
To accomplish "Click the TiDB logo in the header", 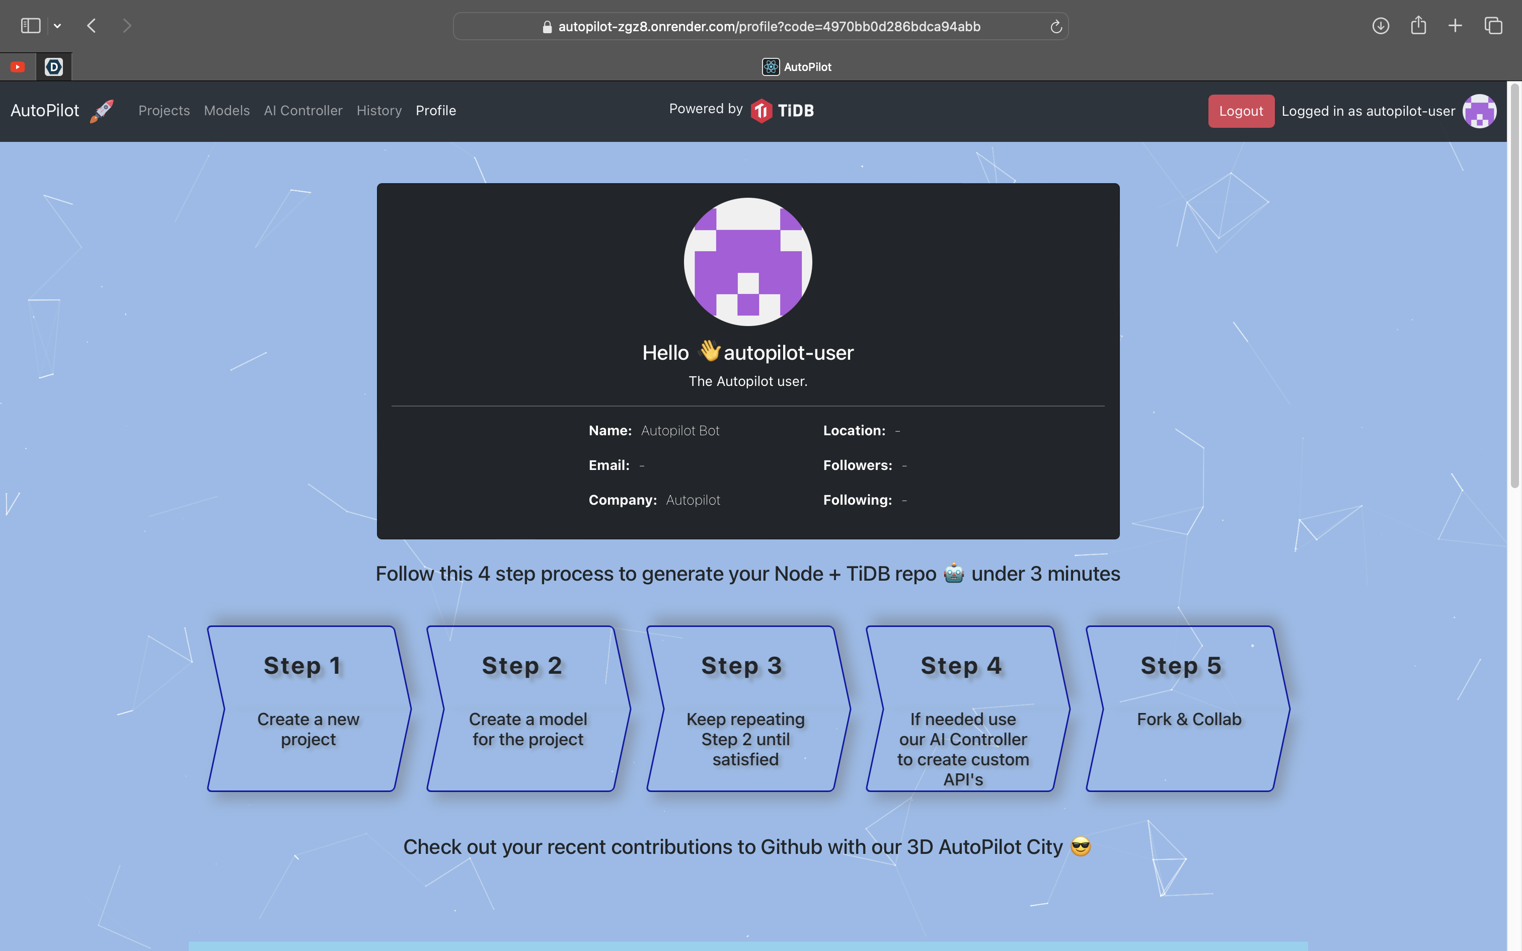I will point(783,111).
